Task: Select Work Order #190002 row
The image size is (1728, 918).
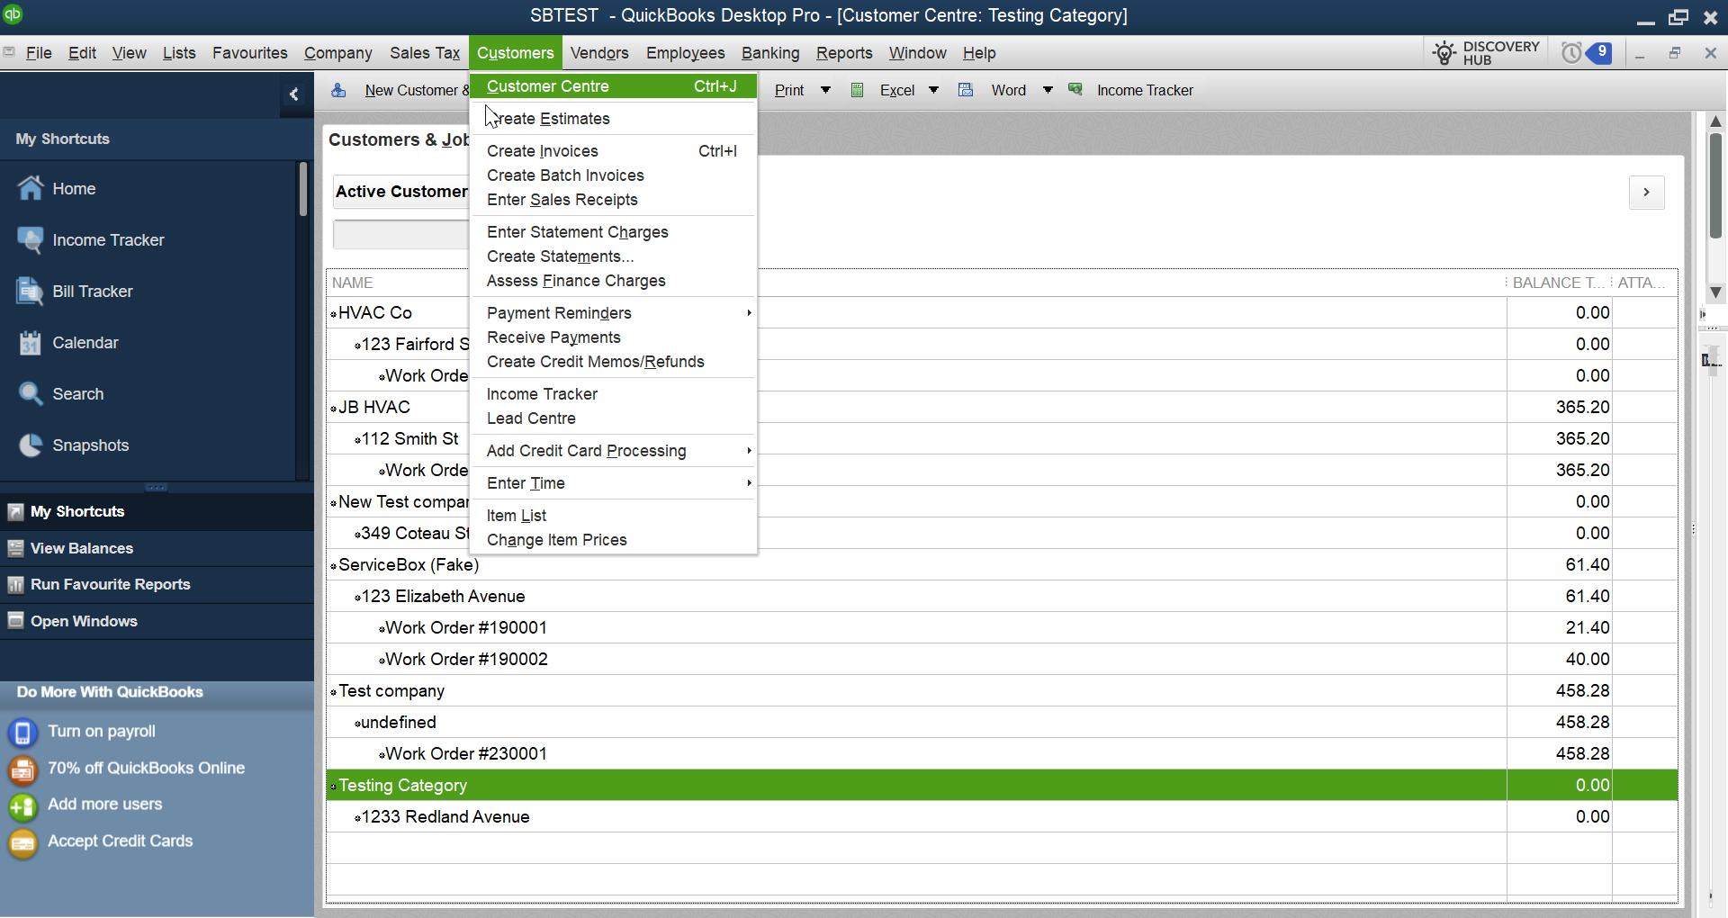Action: coord(1002,660)
